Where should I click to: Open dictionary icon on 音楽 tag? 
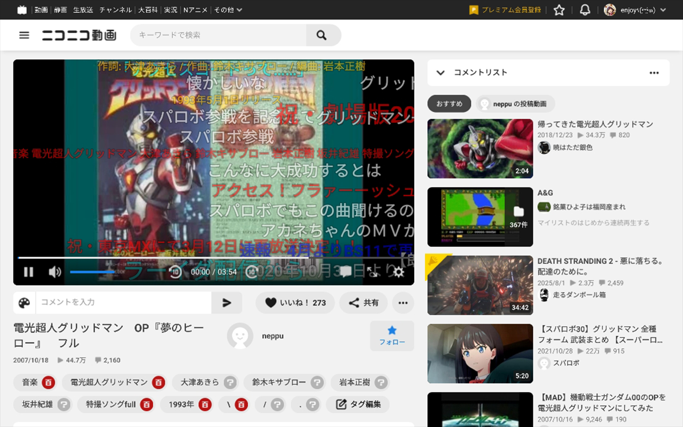(x=48, y=382)
